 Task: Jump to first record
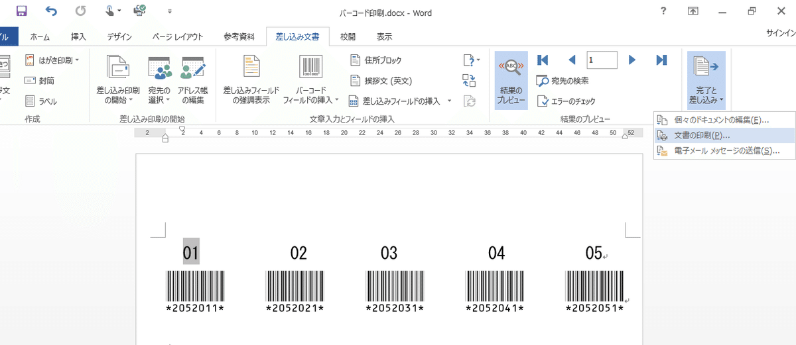click(543, 60)
